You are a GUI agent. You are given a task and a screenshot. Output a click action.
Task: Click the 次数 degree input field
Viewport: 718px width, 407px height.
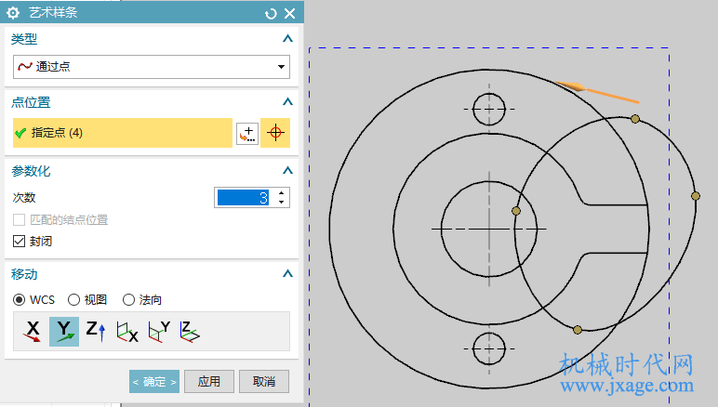[243, 198]
